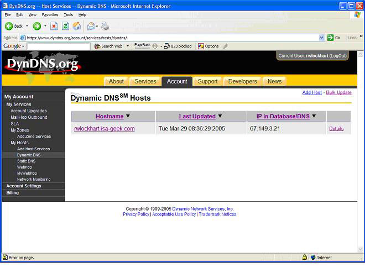Click the Error on page status icon

tap(5, 257)
